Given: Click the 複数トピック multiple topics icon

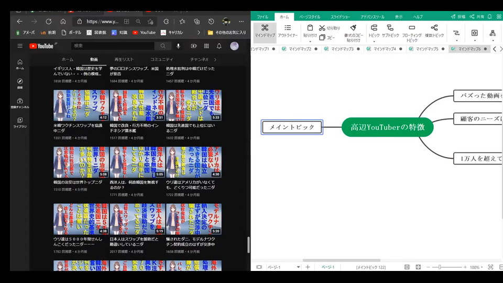Looking at the screenshot, I should pos(434,28).
